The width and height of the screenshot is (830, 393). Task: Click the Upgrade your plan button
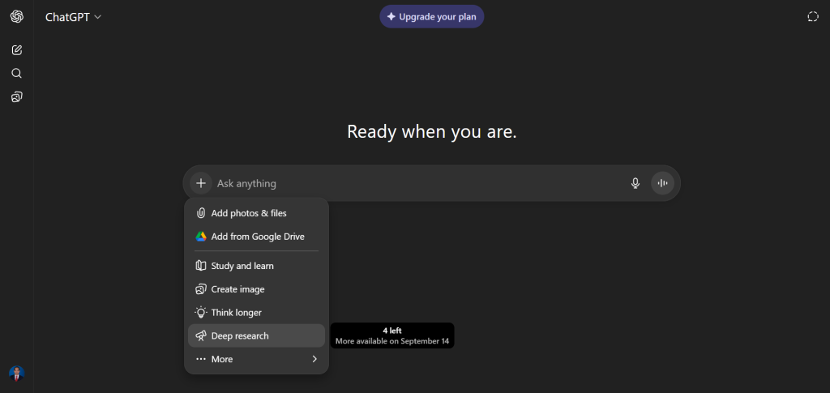431,16
